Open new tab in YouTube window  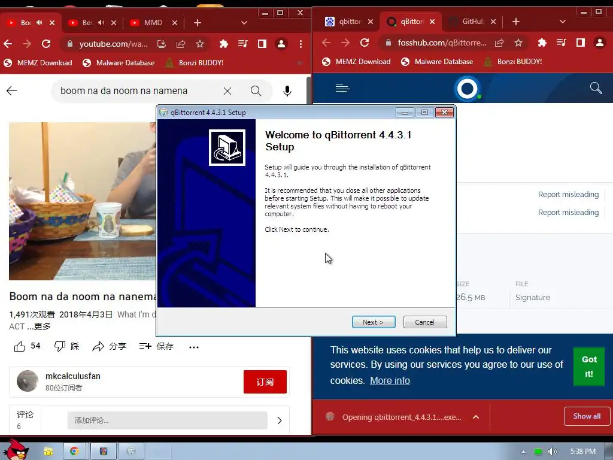point(198,23)
